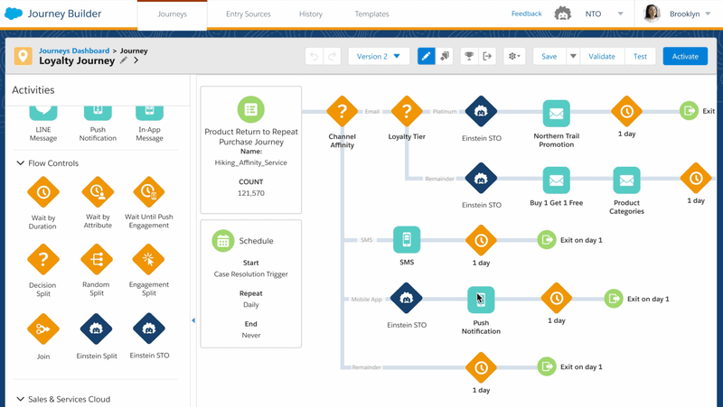
Task: Open the Product Categories email node
Action: click(626, 180)
